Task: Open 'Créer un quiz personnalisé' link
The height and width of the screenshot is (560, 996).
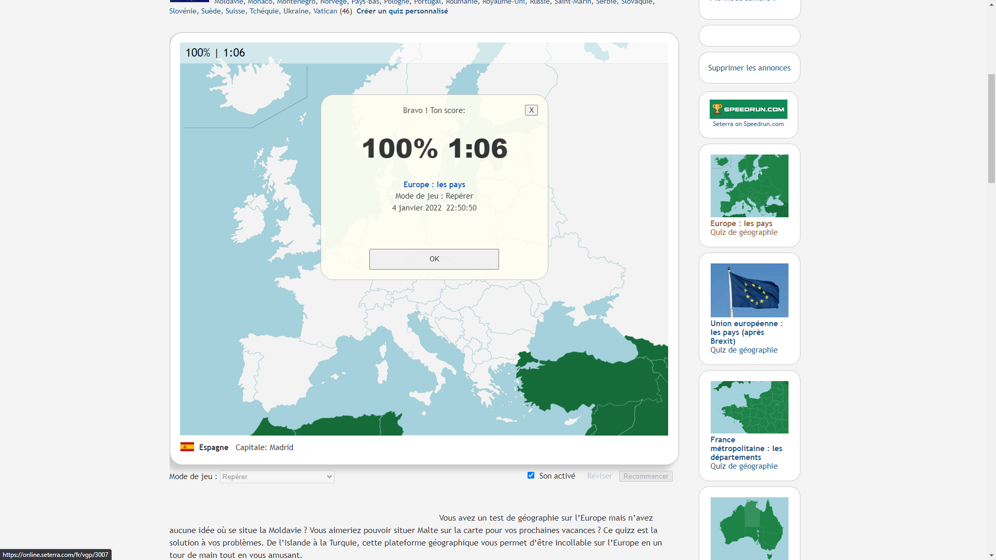Action: [402, 11]
